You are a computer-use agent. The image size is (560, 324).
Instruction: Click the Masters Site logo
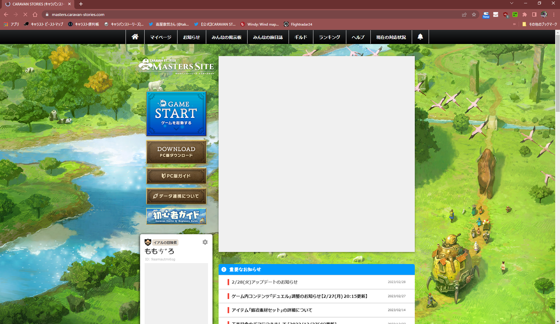point(176,66)
